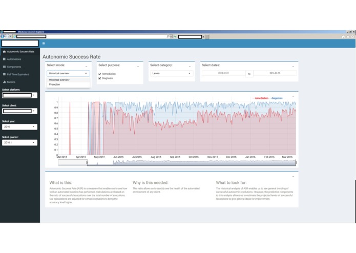Click the What is this heading
The height and width of the screenshot is (253, 356).
60,183
